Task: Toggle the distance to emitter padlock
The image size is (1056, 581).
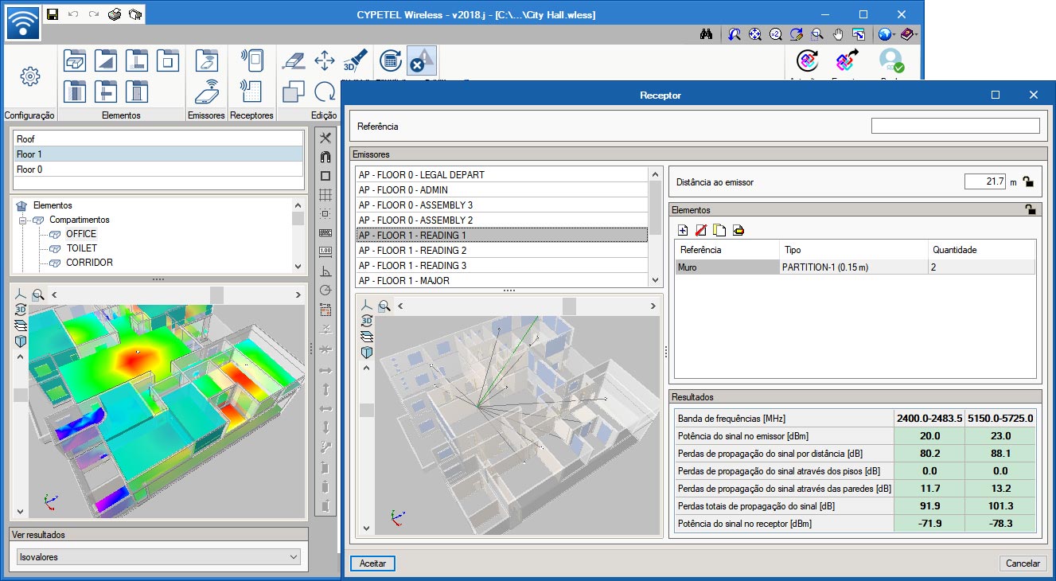Action: tap(1029, 181)
